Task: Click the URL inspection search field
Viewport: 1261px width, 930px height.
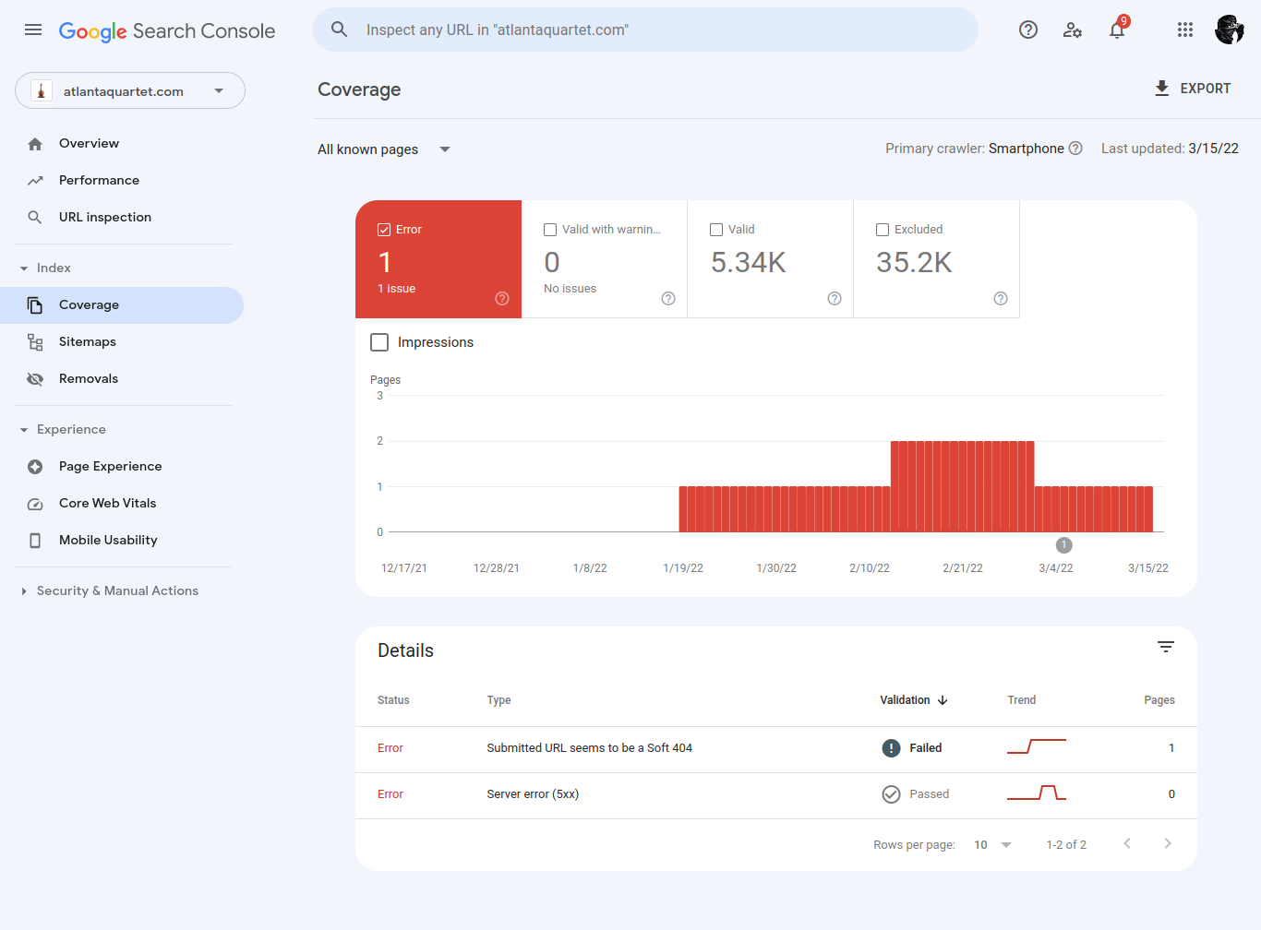Action: point(646,30)
